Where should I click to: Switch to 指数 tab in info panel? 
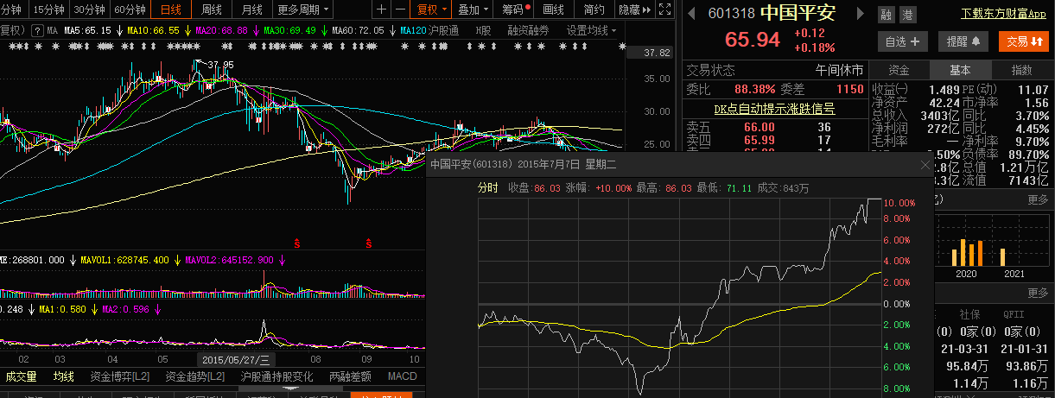pos(1022,70)
